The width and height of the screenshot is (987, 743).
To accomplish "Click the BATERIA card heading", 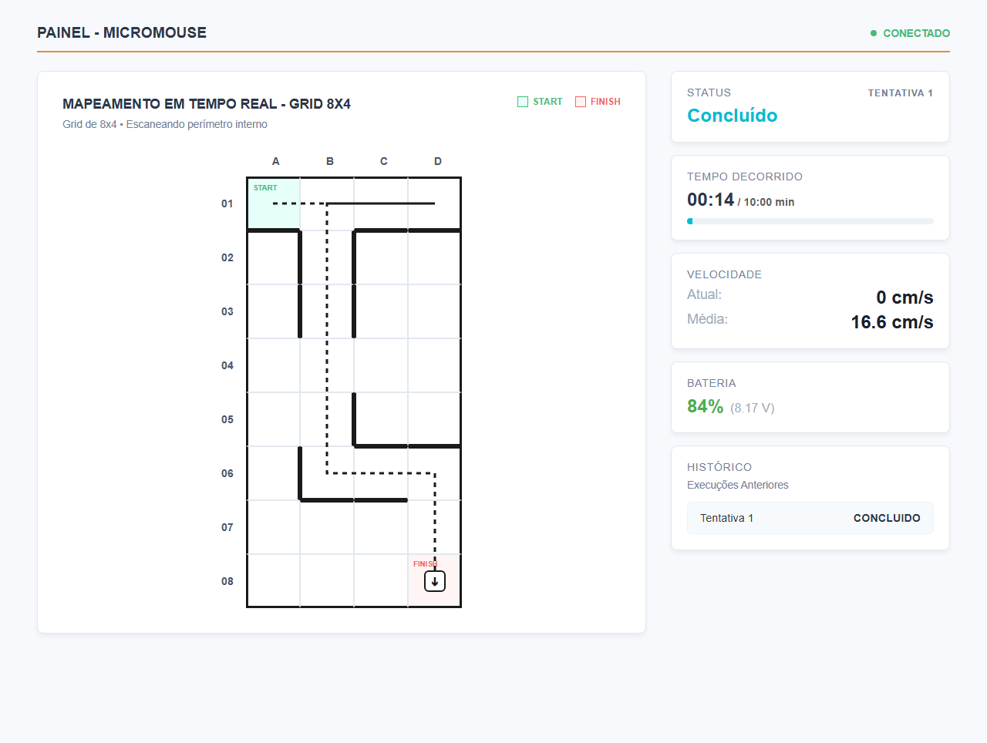I will [712, 383].
